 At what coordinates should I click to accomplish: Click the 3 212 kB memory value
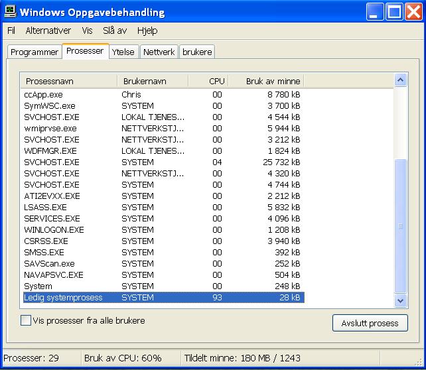coord(283,139)
